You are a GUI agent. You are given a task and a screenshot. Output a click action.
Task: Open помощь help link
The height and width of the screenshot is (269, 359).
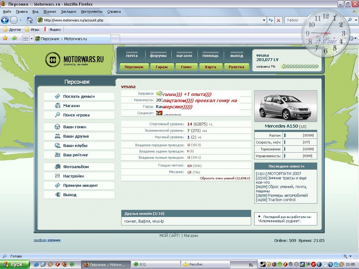click(x=210, y=55)
